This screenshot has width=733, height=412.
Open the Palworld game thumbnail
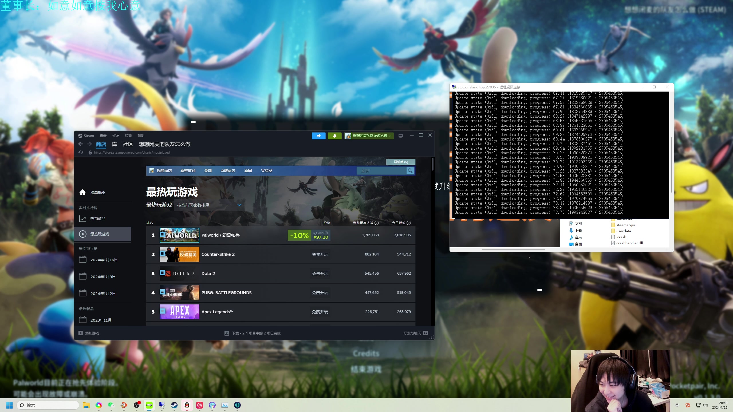point(180,235)
